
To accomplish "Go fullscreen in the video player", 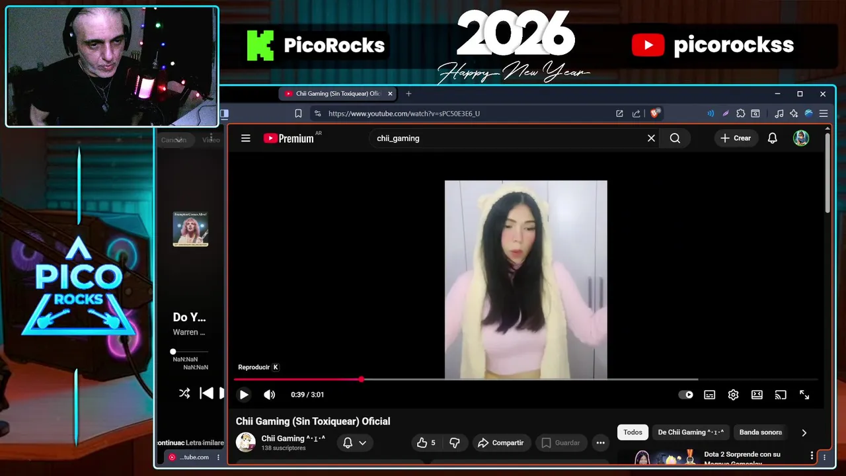I will point(804,395).
